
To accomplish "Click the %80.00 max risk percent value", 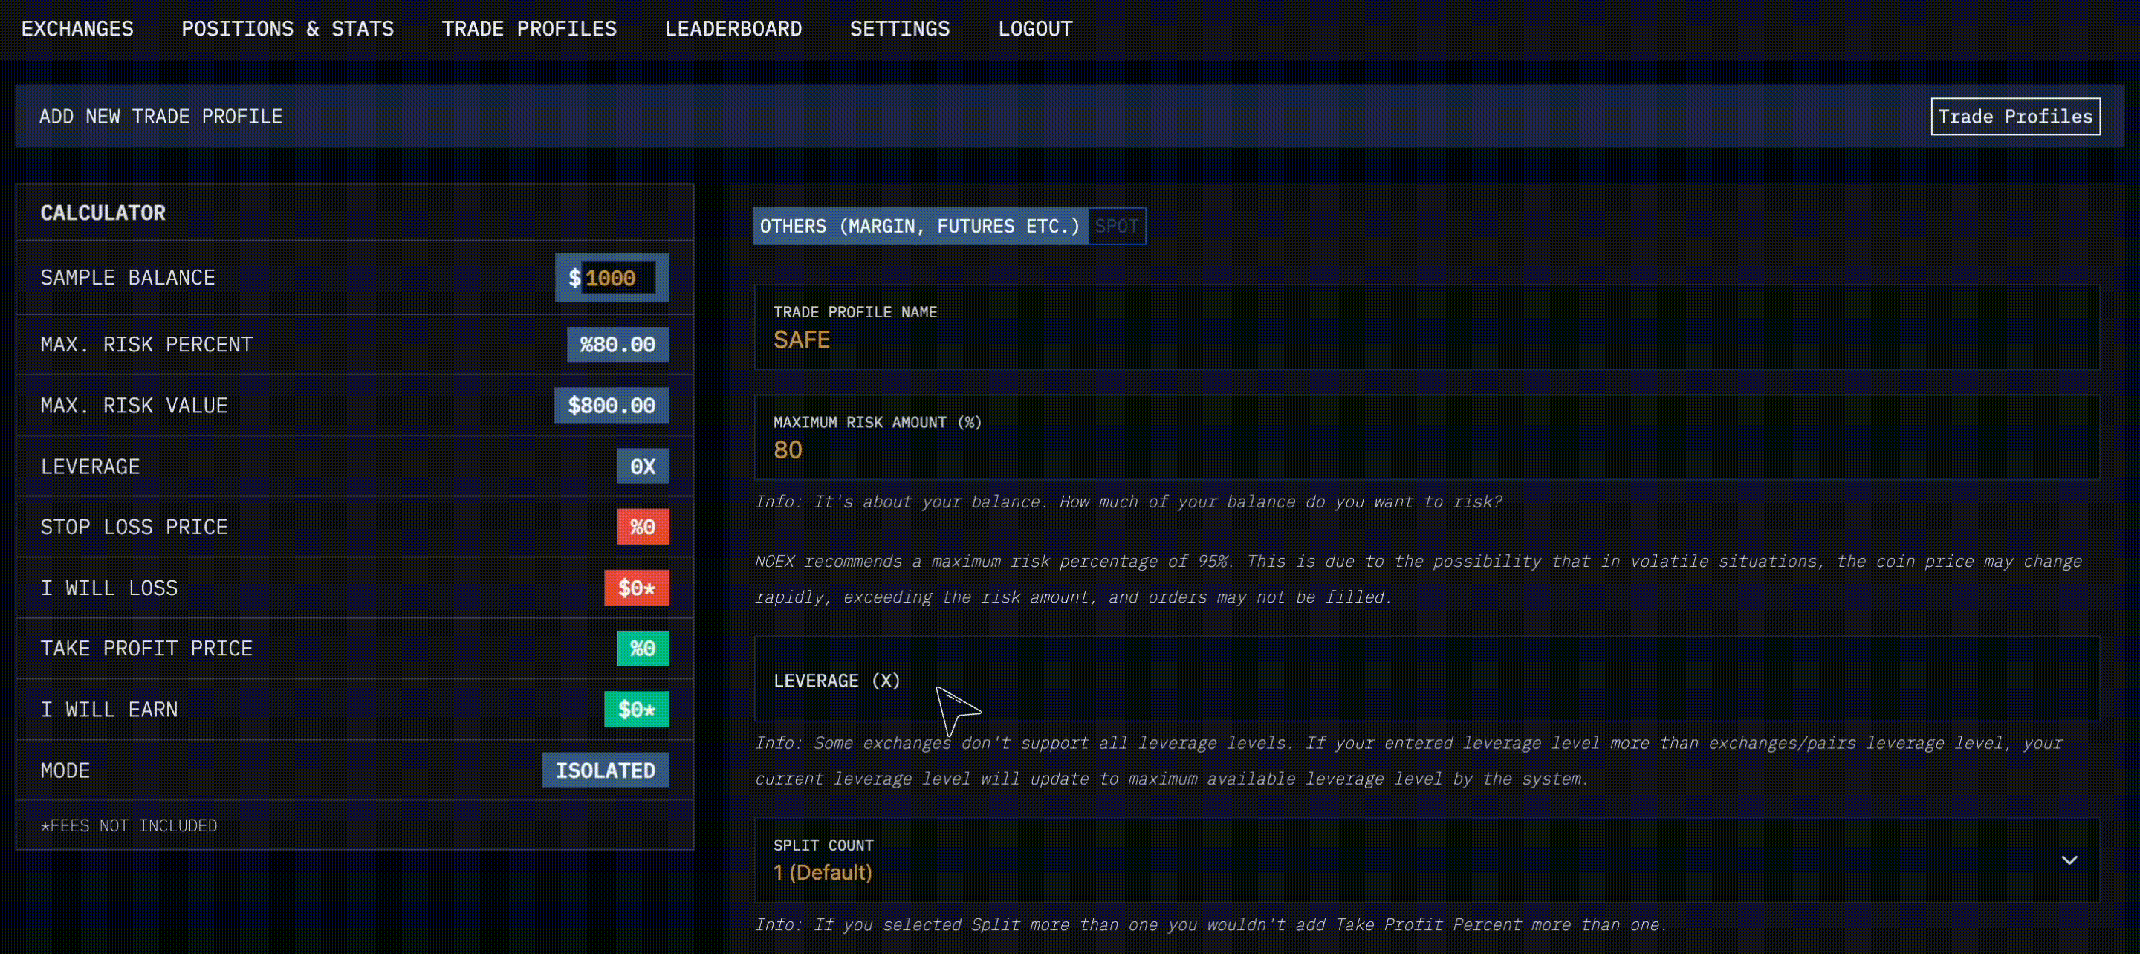I will pyautogui.click(x=617, y=344).
